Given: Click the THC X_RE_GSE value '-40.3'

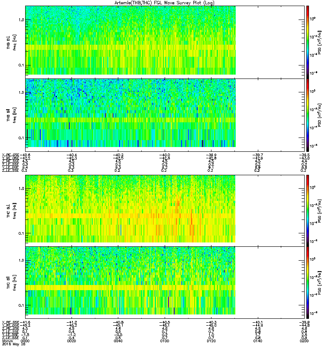Looking at the screenshot, I should point(211,322).
